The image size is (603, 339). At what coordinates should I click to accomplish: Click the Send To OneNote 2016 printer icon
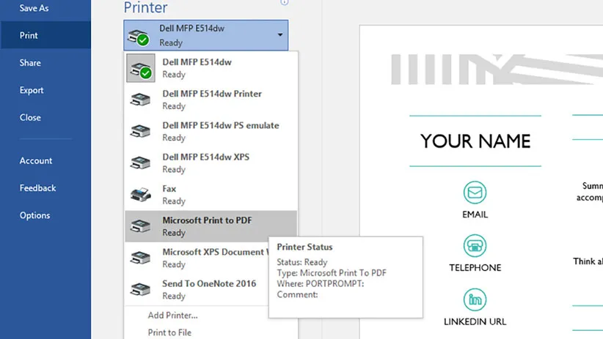tap(140, 289)
